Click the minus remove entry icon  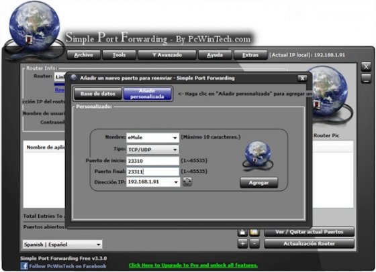point(254,244)
